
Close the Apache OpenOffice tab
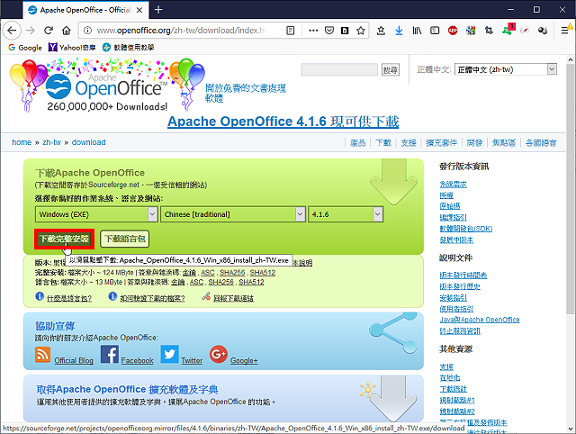tap(139, 10)
